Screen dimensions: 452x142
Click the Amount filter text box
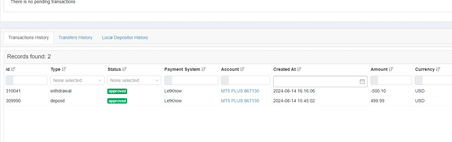tap(395, 80)
